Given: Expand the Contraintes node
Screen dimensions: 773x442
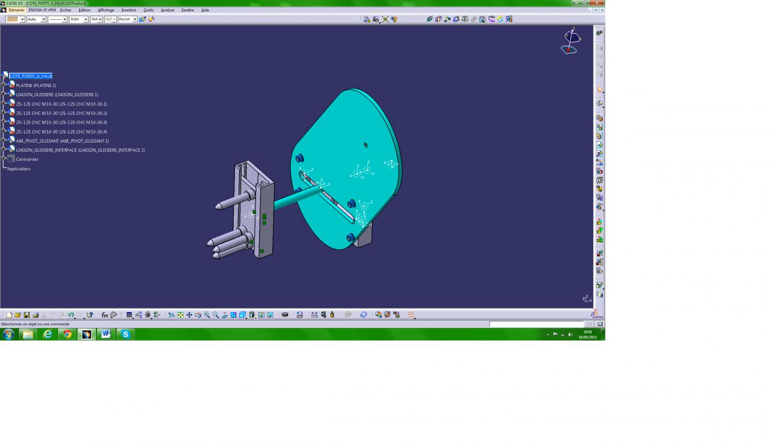Looking at the screenshot, I should coord(4,159).
